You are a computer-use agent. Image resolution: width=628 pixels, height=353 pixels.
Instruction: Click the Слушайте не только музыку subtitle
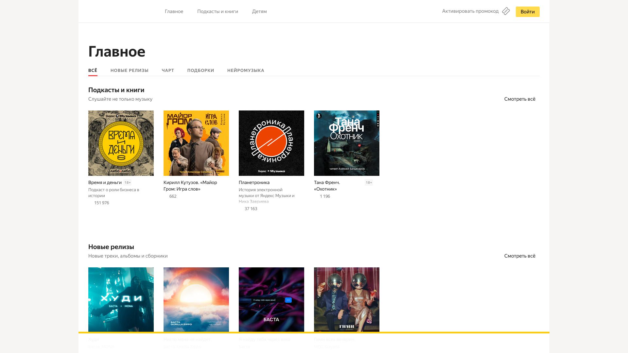click(120, 99)
